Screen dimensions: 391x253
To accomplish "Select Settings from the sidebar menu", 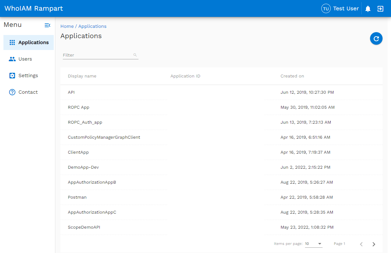I will (28, 75).
